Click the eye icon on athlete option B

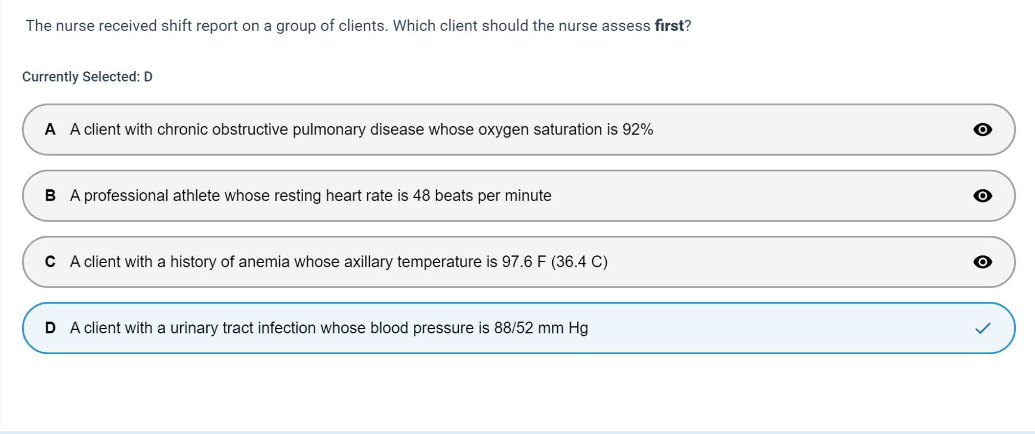[983, 196]
